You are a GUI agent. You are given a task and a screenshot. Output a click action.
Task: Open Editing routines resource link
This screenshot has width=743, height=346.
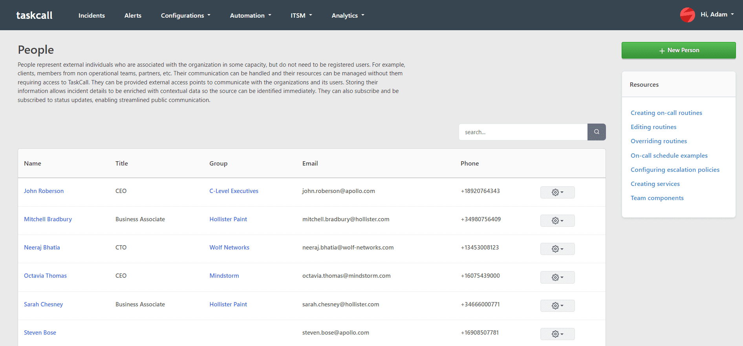point(653,127)
